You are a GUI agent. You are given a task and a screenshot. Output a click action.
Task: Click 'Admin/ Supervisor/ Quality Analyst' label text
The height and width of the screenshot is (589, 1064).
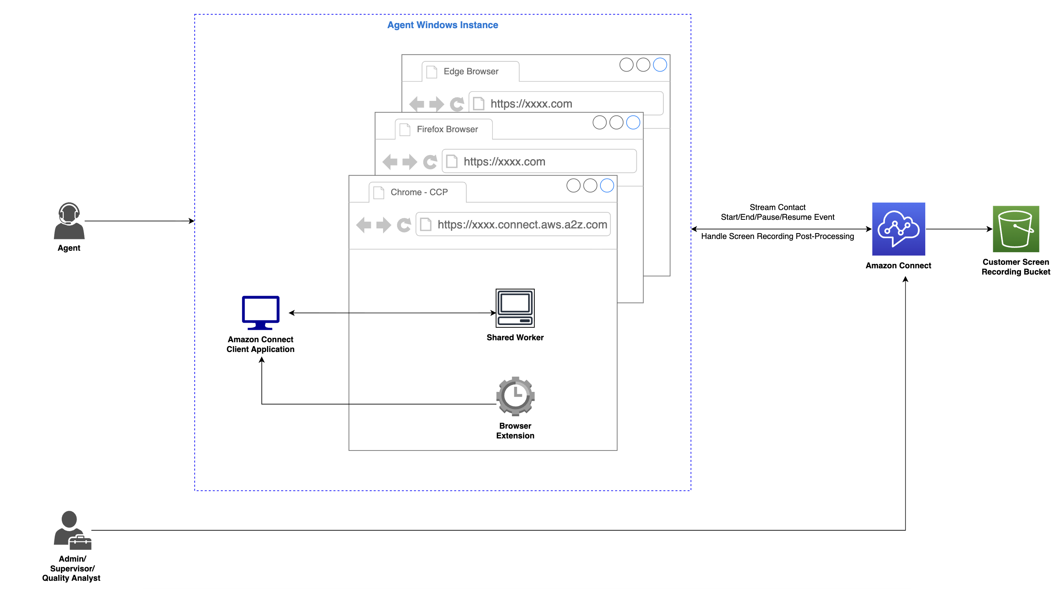[72, 568]
